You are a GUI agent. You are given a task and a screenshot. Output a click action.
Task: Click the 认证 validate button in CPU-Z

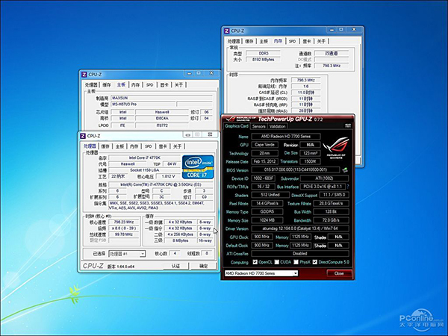pyautogui.click(x=175, y=266)
